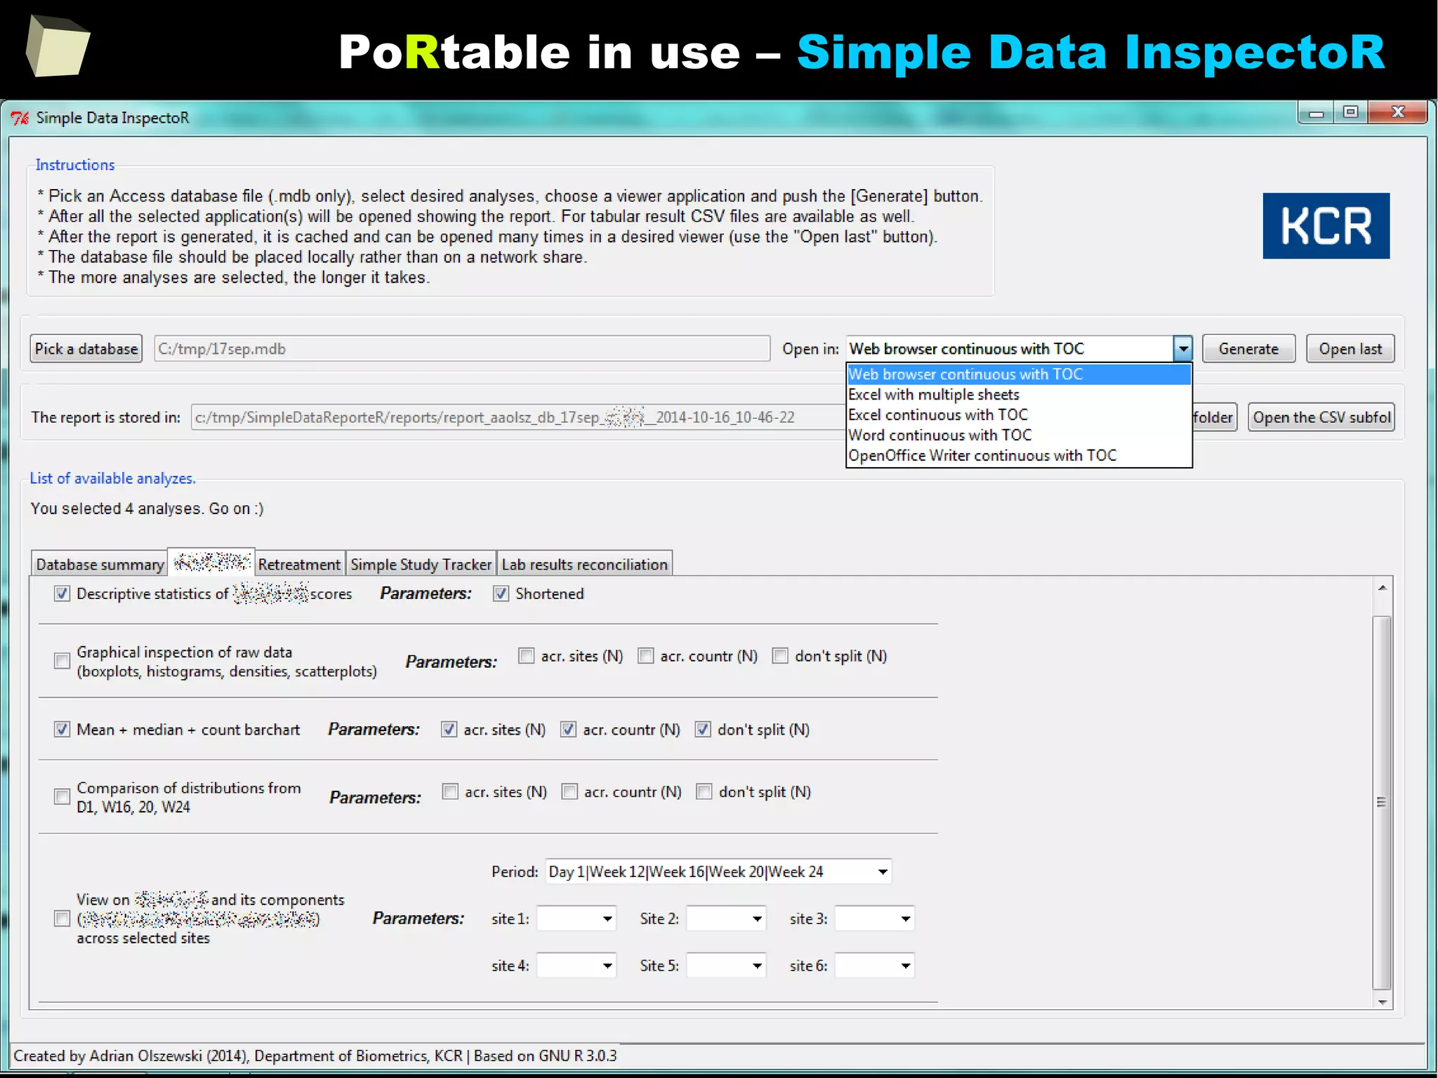
Task: Select the blurred-name analysis tab
Action: click(211, 563)
